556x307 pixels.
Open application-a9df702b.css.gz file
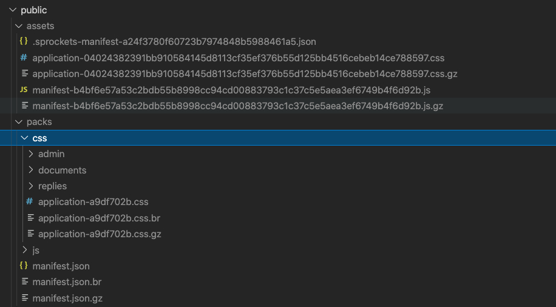tap(100, 234)
